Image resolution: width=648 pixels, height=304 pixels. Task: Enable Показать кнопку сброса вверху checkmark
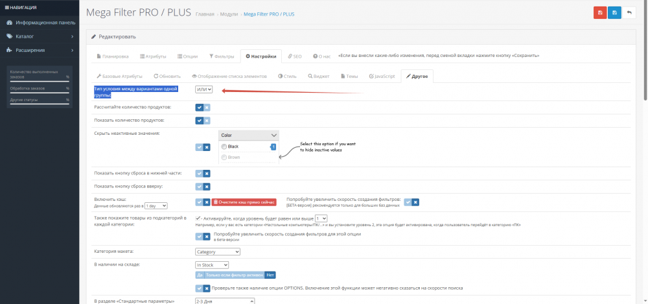tap(199, 187)
